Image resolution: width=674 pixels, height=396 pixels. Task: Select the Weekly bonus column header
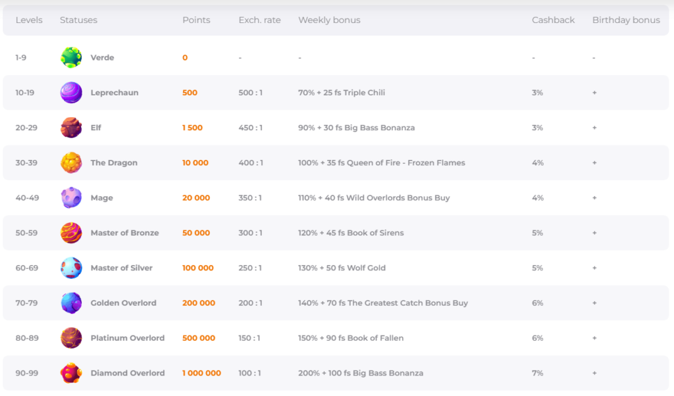pos(329,20)
